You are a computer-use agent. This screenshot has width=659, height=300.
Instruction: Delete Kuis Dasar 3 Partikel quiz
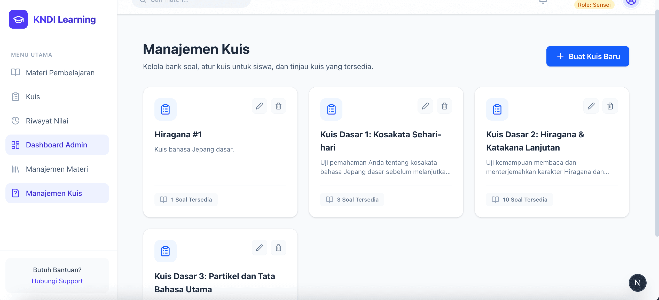(278, 248)
